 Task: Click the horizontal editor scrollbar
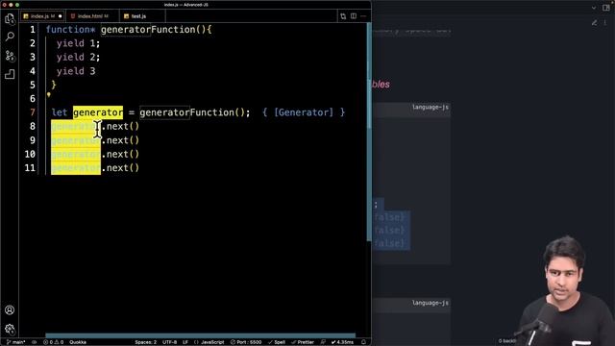coord(201,335)
